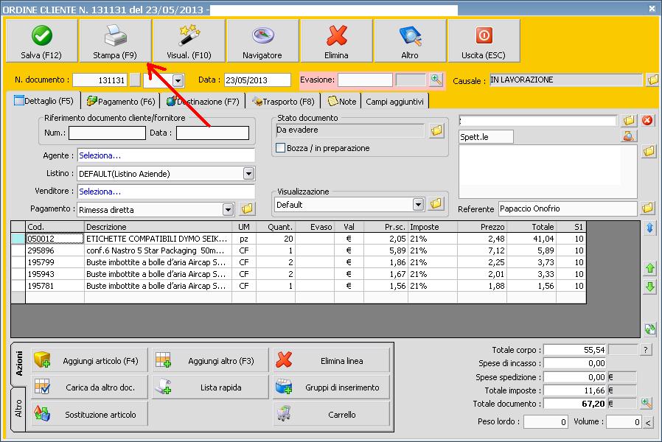The height and width of the screenshot is (442, 662).
Task: Click the Data field 23/05/2013
Action: coord(257,80)
